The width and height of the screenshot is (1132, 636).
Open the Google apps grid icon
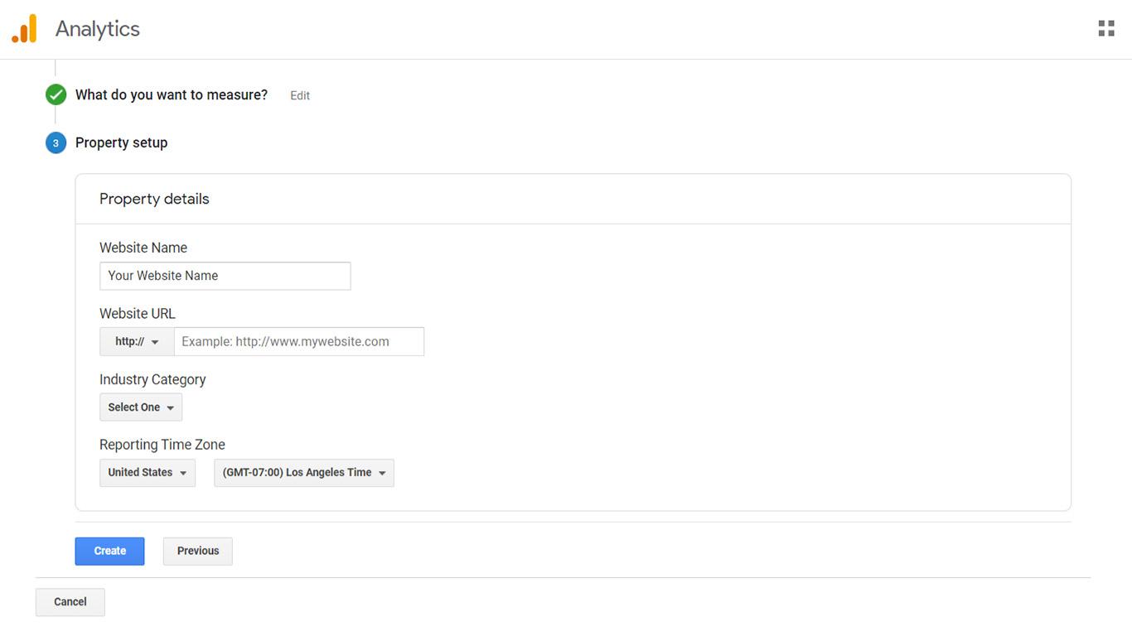pyautogui.click(x=1106, y=29)
